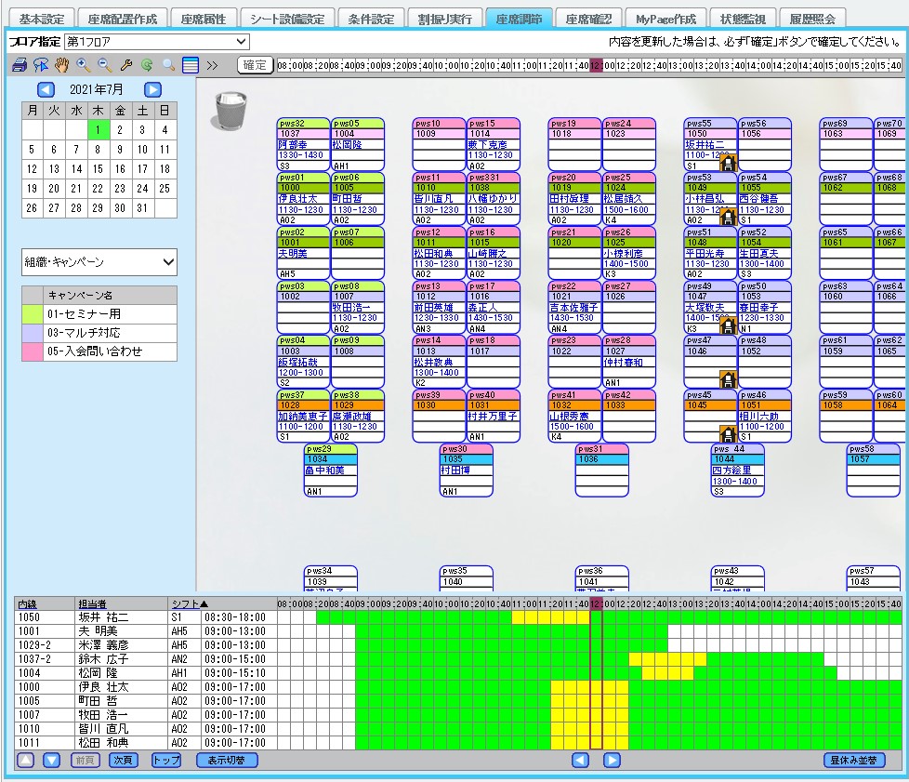This screenshot has width=909, height=782.
Task: Click the house icon on seat pws49
Action: [728, 325]
